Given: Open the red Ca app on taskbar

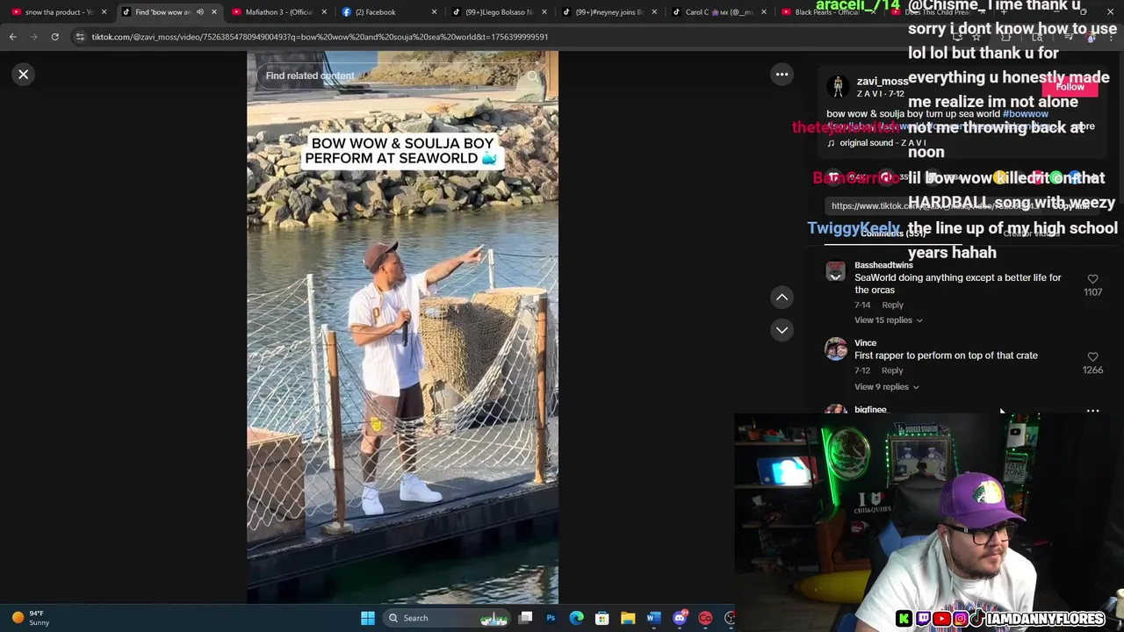Looking at the screenshot, I should click(x=705, y=618).
